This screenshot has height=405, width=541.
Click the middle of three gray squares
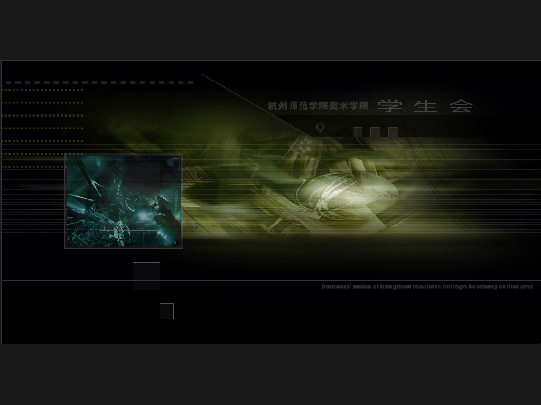pos(376,132)
